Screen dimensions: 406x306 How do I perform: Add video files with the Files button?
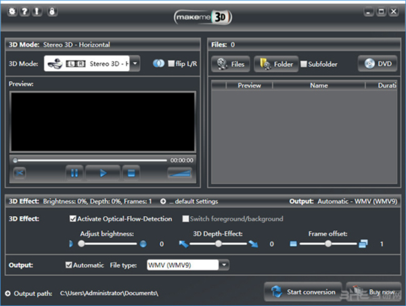point(231,64)
